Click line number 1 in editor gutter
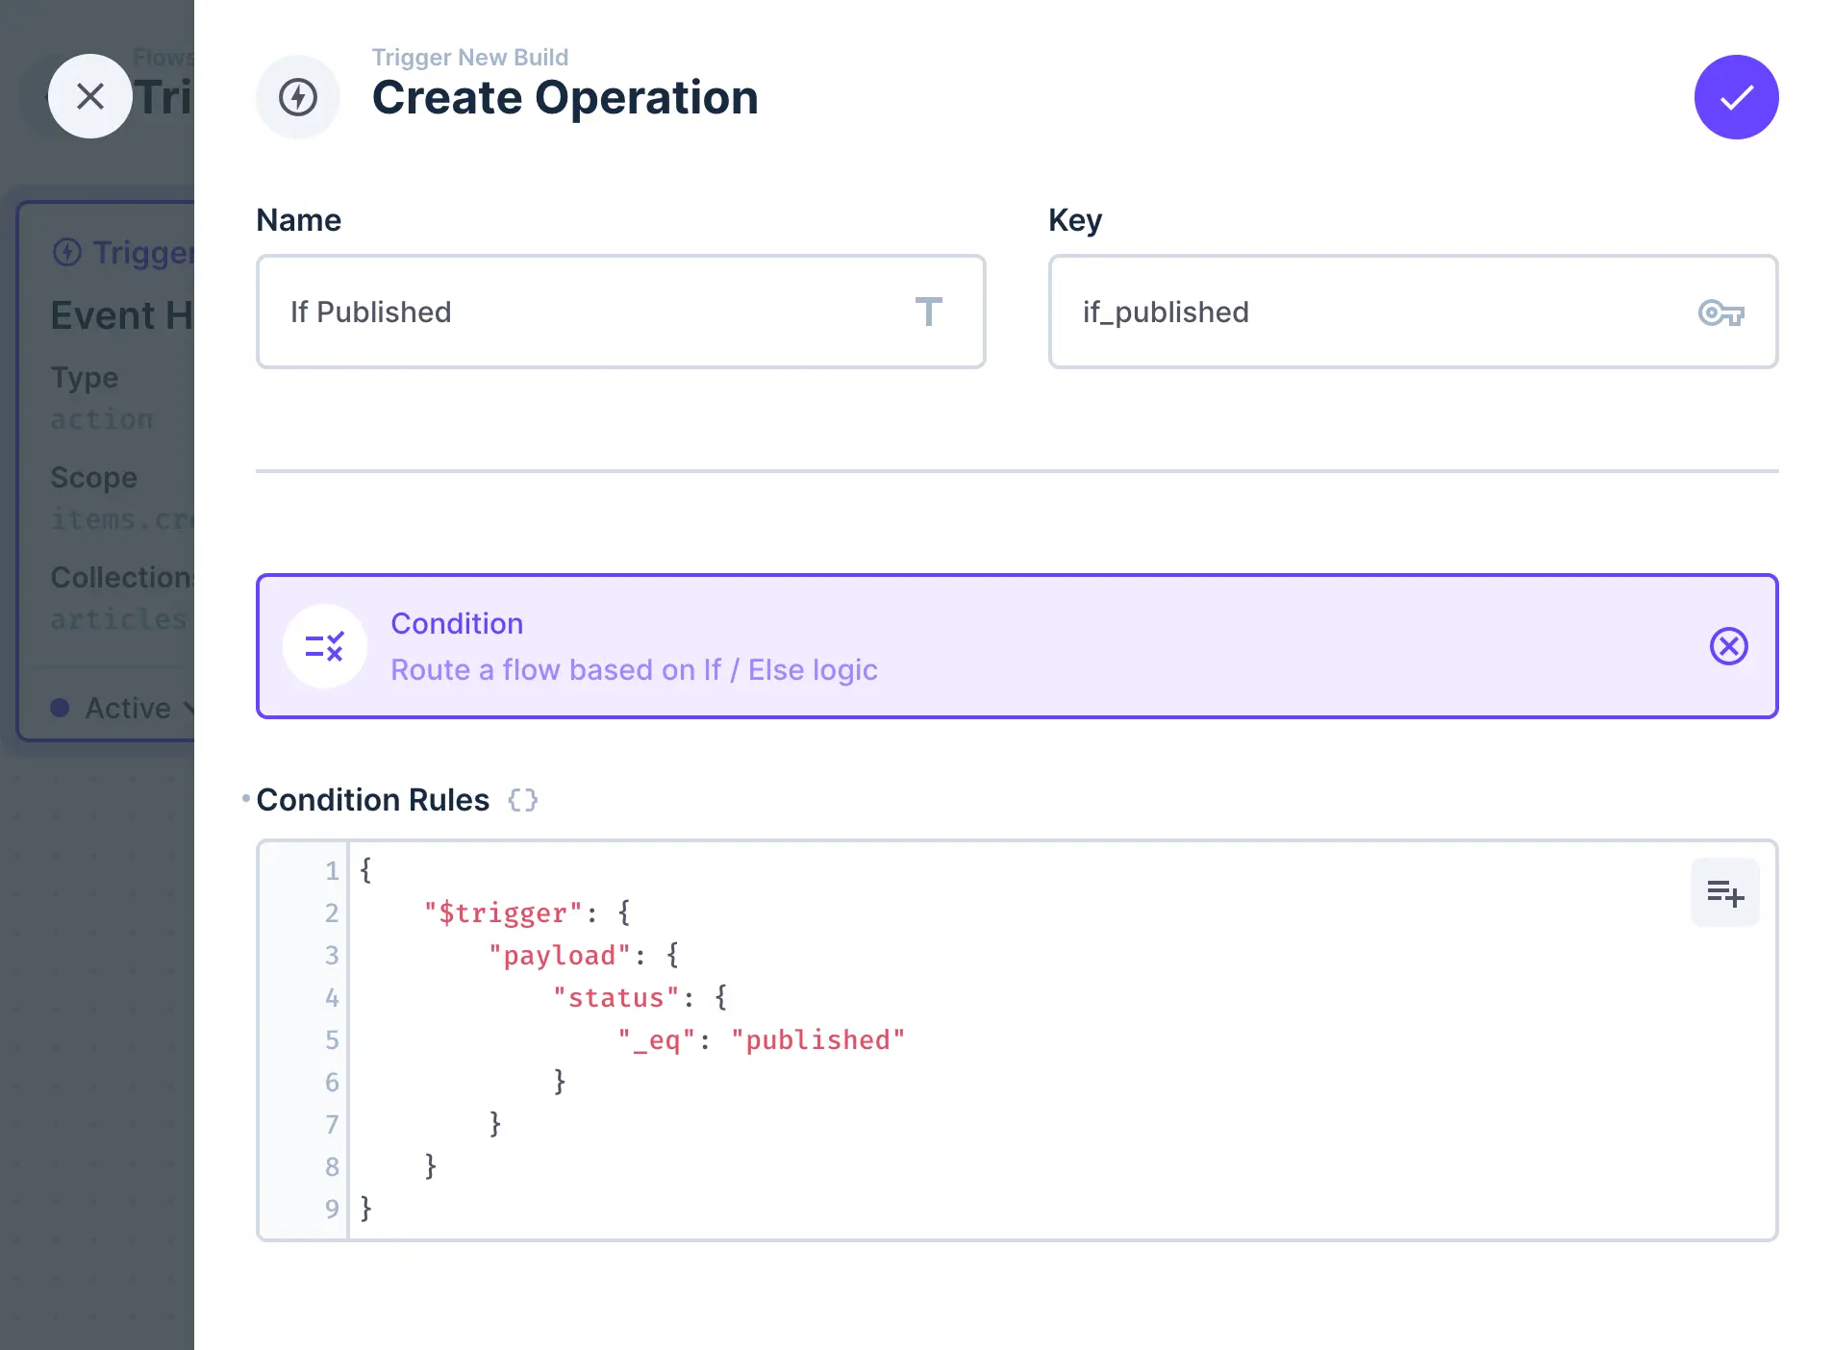 331,871
